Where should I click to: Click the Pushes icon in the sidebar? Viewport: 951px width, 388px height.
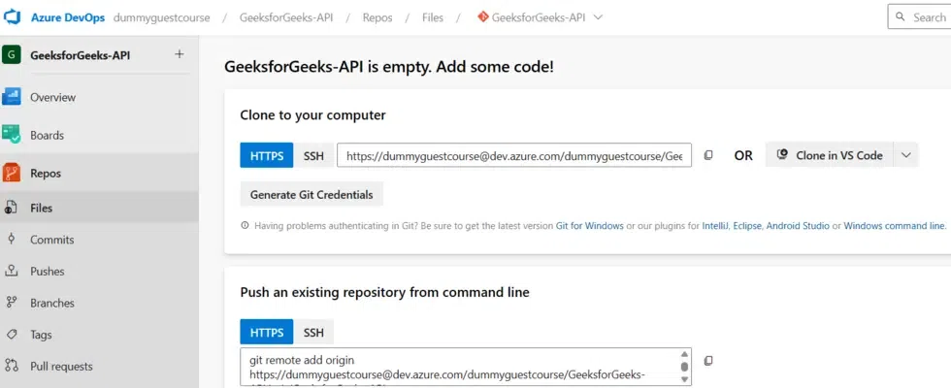tap(11, 271)
